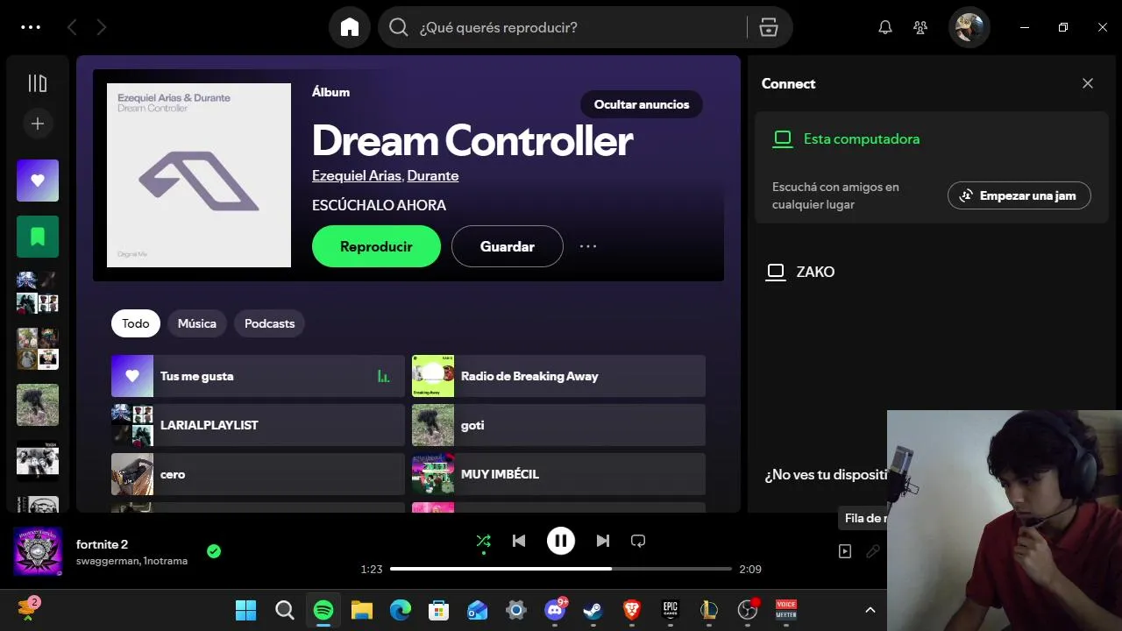Image resolution: width=1122 pixels, height=631 pixels.
Task: Open the Now Playing view icon
Action: [x=845, y=551]
